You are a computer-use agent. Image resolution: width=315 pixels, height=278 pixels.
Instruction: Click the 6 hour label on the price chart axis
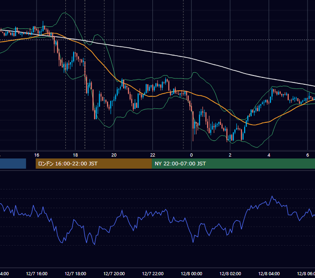308,155
